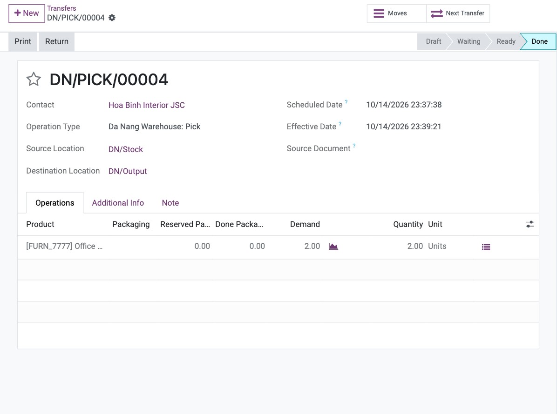Click the Effective Date value 10/14/2026 23:39:21

[403, 127]
